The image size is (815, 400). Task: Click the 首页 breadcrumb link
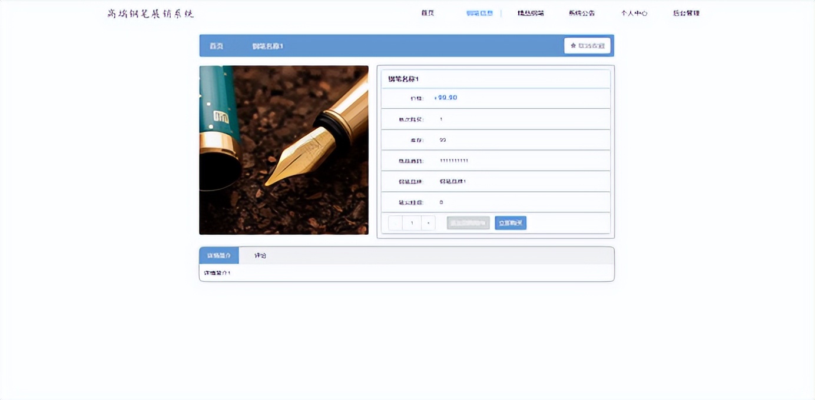click(216, 45)
